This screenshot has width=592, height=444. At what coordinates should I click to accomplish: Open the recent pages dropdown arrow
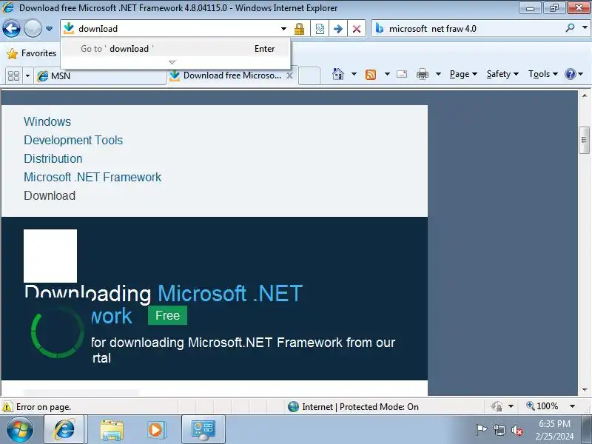click(x=49, y=29)
